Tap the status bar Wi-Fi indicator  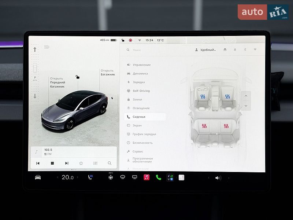(x=140, y=40)
